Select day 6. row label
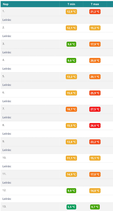Image resolution: width=113 pixels, height=211 pixels. [4, 93]
